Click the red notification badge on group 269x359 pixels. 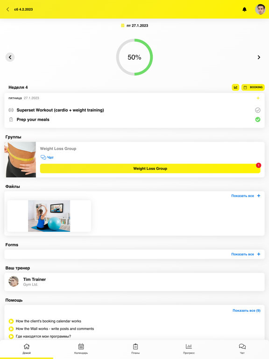click(x=258, y=165)
